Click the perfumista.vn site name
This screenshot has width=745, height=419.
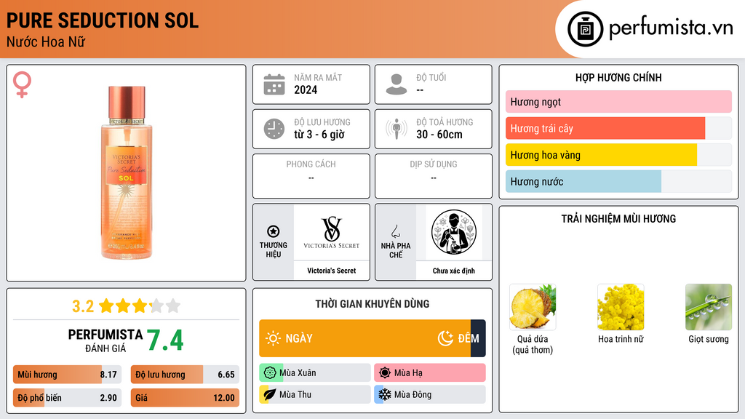[x=671, y=28]
